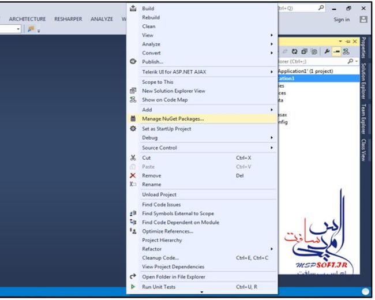Close the Solution Explorer panel
The image size is (375, 300).
pyautogui.click(x=355, y=42)
